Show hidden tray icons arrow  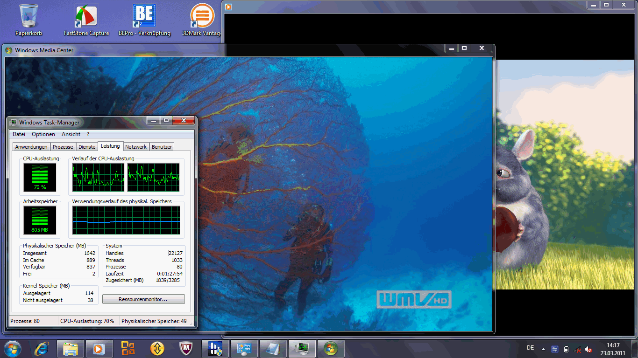543,349
